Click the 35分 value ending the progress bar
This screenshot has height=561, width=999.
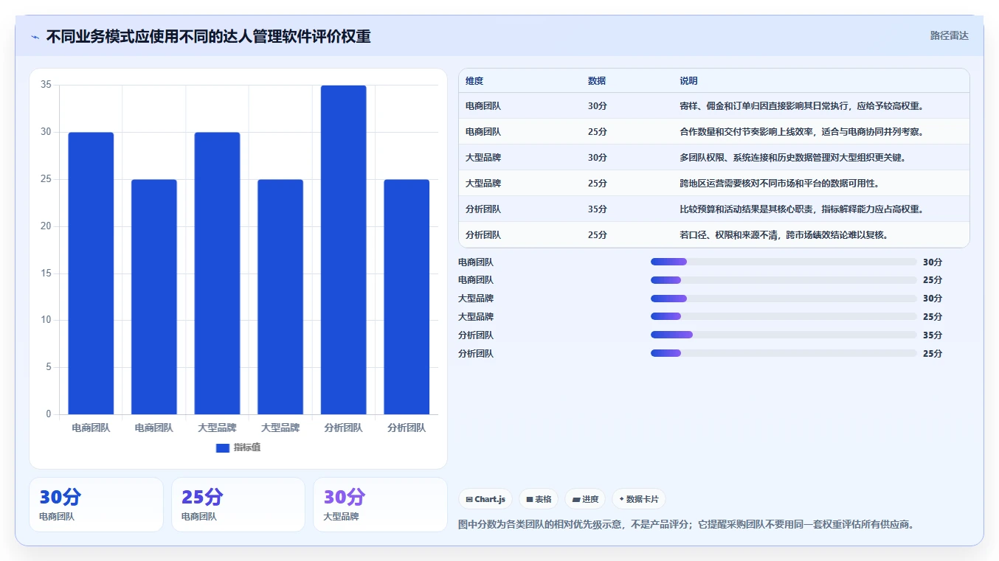click(933, 335)
